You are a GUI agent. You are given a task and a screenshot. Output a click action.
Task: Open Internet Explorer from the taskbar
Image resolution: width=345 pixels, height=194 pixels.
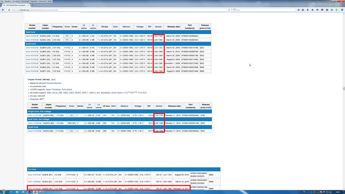click(x=11, y=192)
